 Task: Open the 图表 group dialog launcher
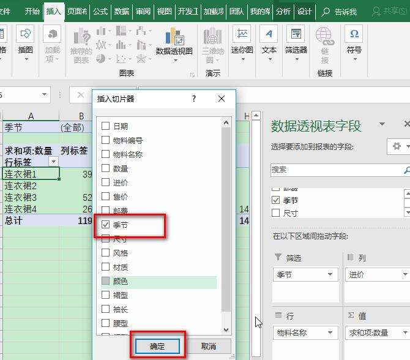coord(192,75)
